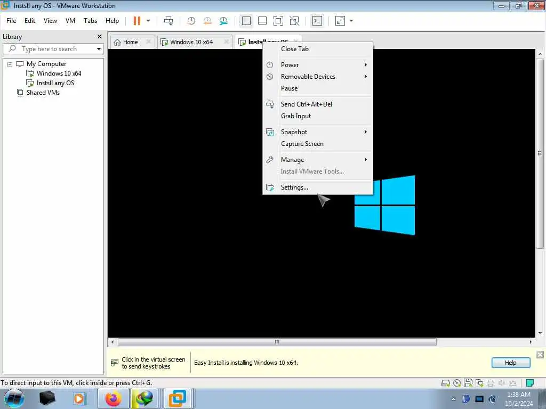
Task: Open the media player taskbar icon
Action: tap(79, 398)
